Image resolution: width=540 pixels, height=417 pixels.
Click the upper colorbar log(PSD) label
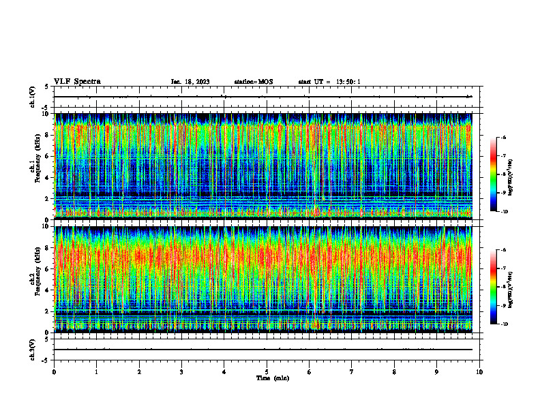[511, 178]
